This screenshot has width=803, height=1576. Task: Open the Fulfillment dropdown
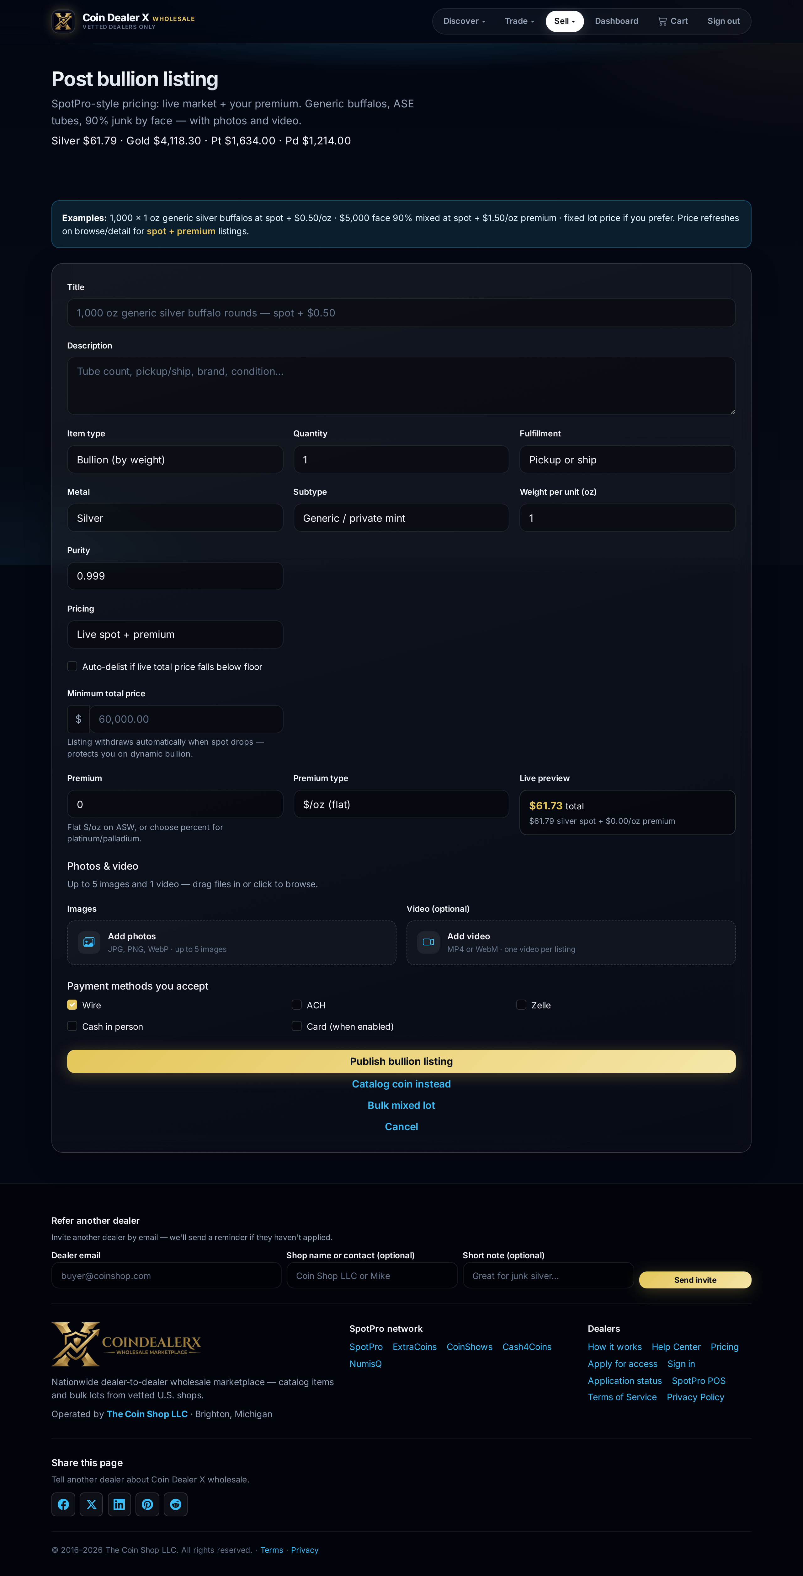pos(627,460)
